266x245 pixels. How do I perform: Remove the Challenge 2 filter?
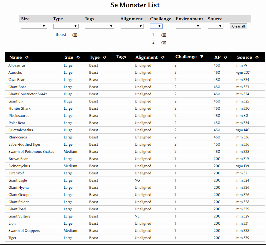164,43
